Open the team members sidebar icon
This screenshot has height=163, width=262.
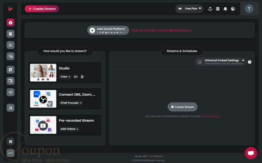(11, 108)
